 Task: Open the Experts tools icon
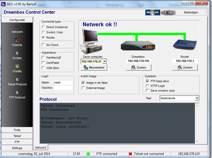pyautogui.click(x=17, y=40)
